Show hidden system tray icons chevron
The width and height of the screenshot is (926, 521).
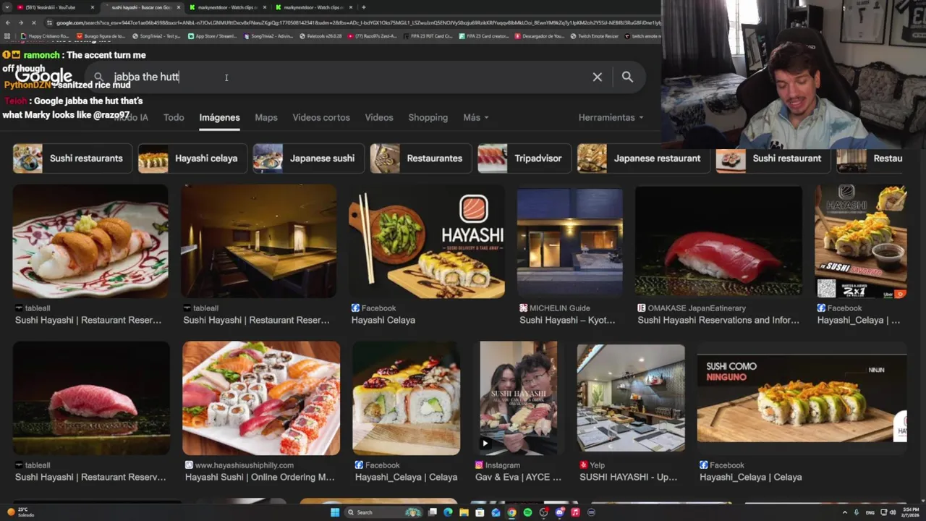(x=844, y=512)
